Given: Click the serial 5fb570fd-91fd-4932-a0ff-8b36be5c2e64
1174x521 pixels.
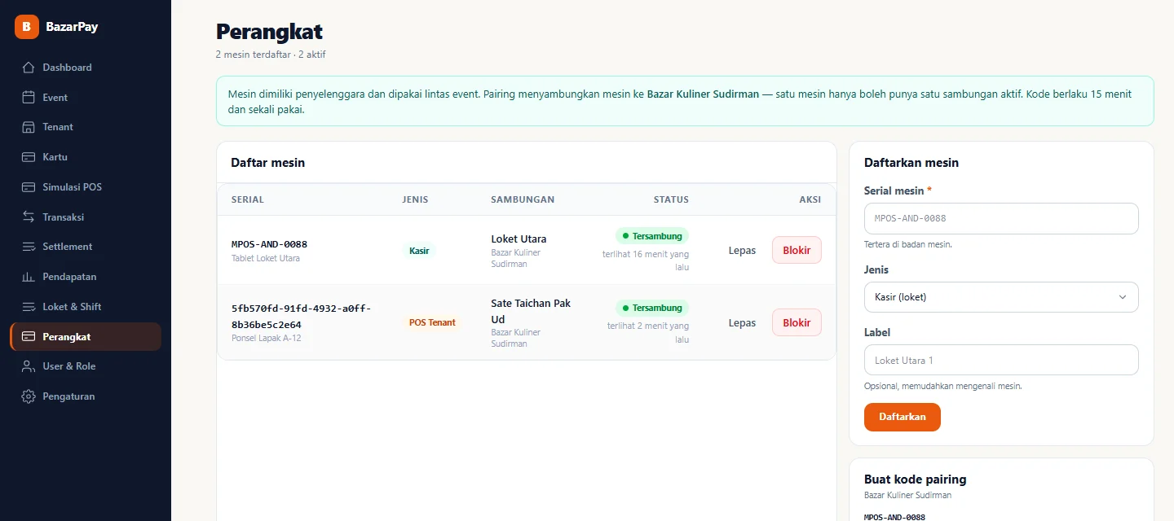Looking at the screenshot, I should 302,317.
